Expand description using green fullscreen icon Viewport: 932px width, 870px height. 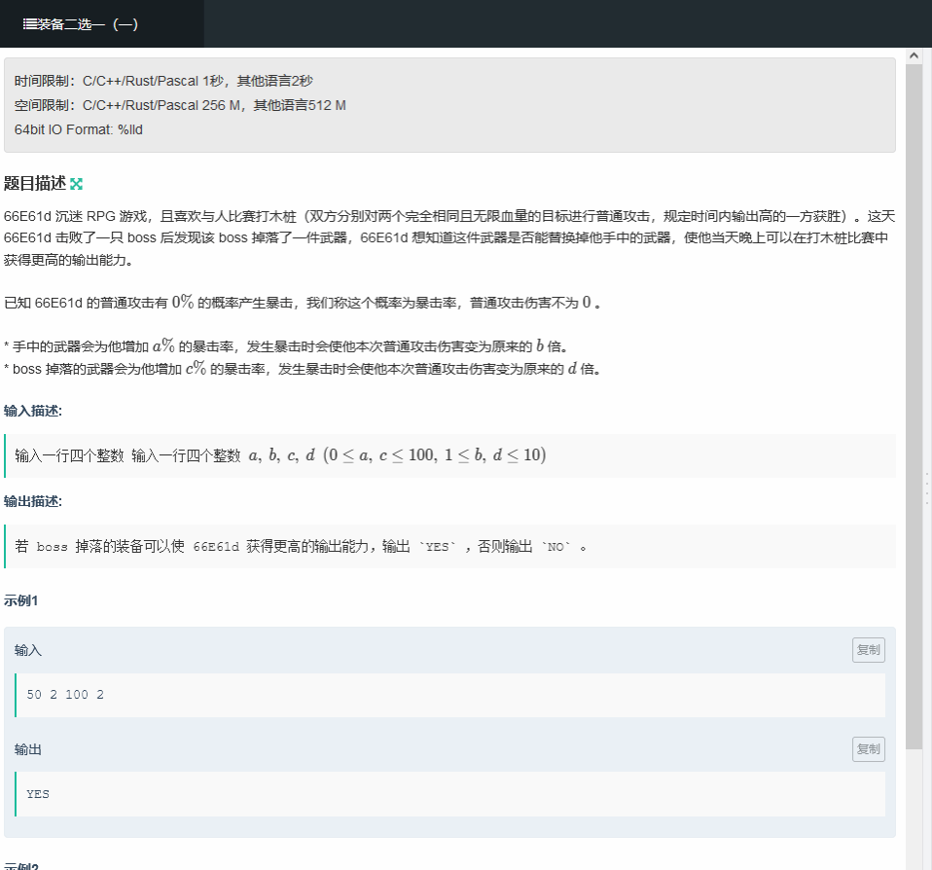[77, 184]
